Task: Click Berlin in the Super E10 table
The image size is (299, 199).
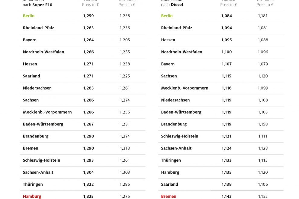Action: (x=29, y=16)
